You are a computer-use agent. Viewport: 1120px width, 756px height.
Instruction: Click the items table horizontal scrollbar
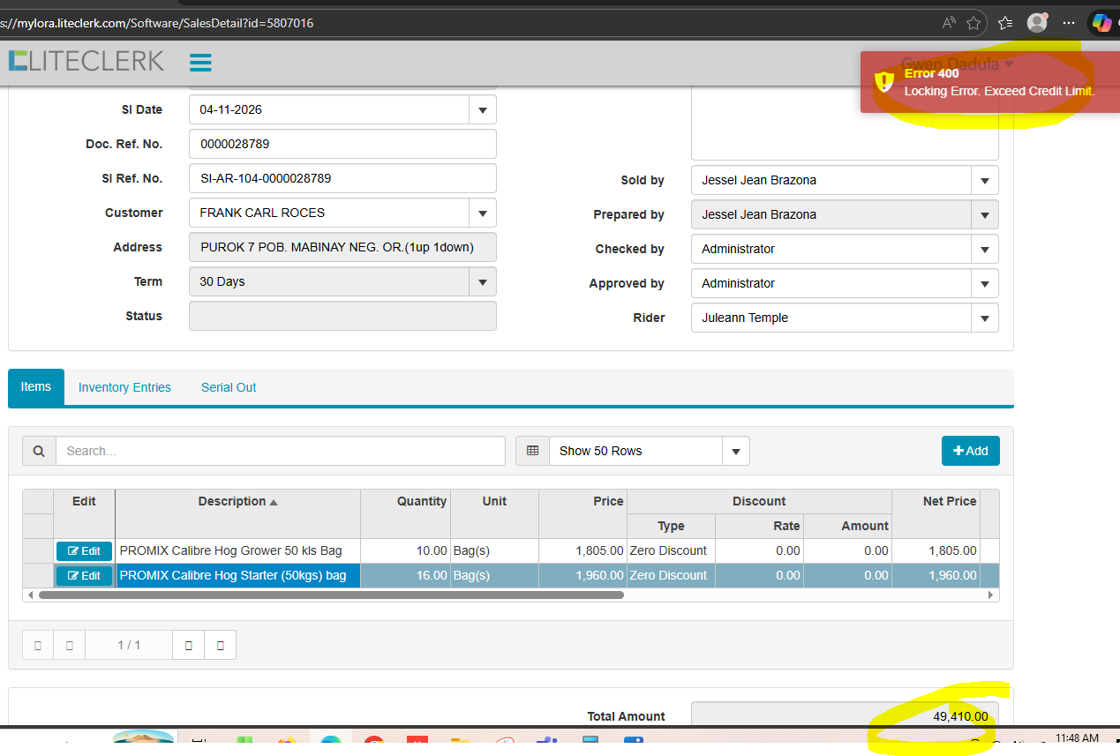(331, 595)
